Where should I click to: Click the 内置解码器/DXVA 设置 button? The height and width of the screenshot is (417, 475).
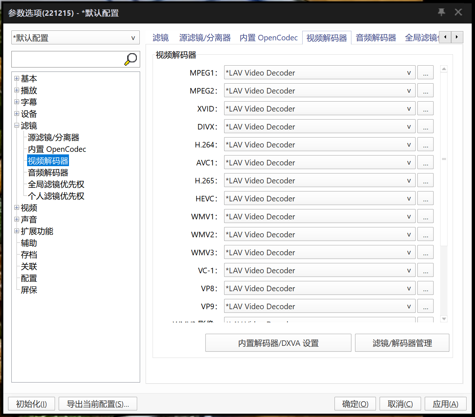click(x=278, y=343)
